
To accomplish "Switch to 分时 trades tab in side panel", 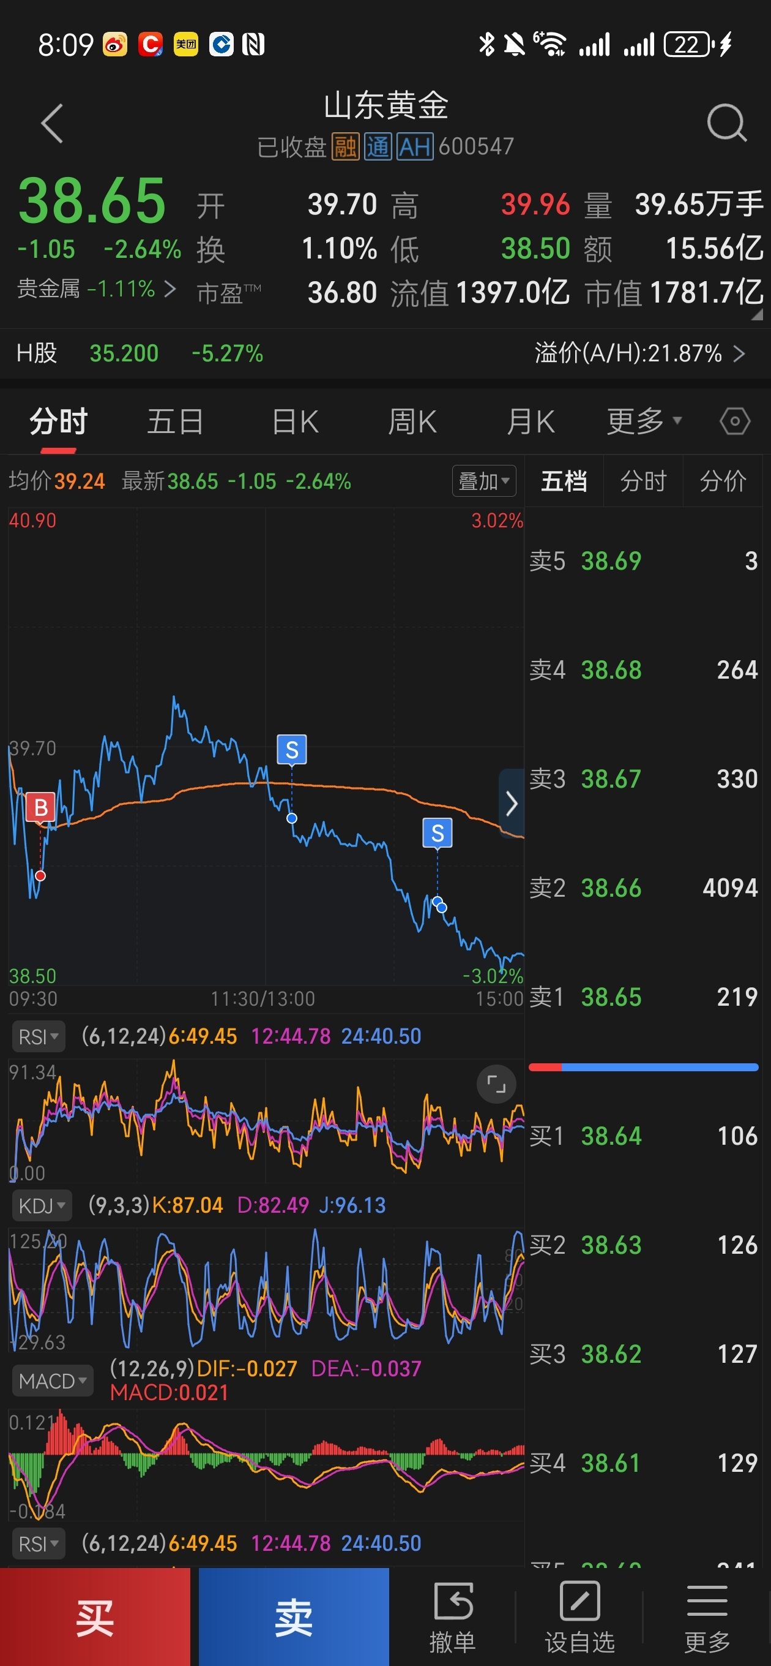I will [x=644, y=481].
